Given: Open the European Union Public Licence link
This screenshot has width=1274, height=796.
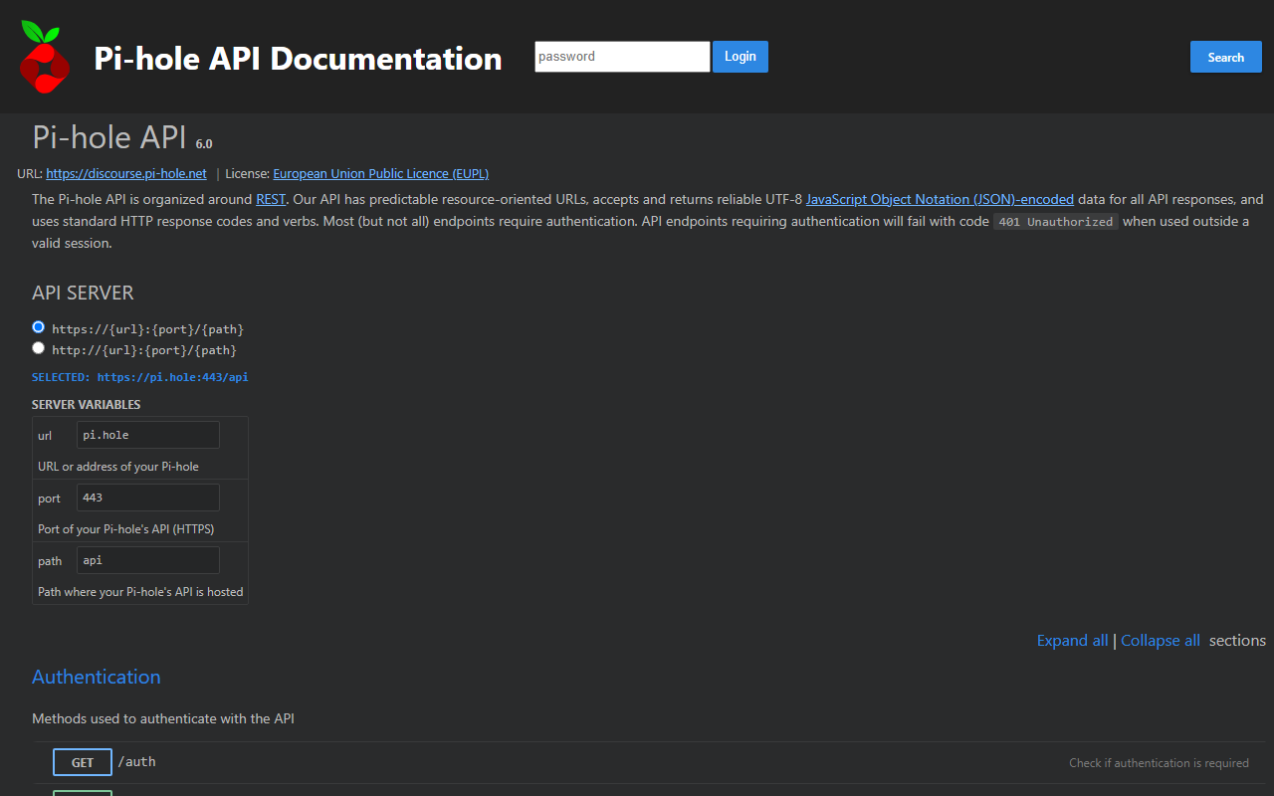Looking at the screenshot, I should click(380, 173).
